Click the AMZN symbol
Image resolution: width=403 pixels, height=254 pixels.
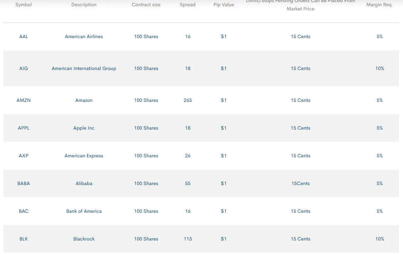(x=24, y=100)
